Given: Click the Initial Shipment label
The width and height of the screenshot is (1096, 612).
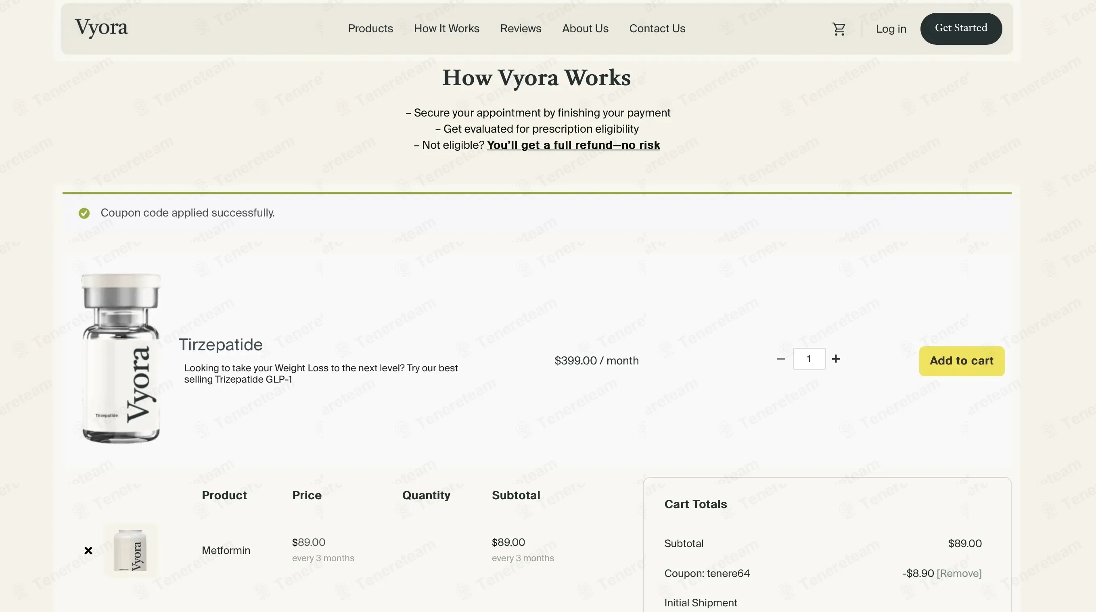Looking at the screenshot, I should pos(701,603).
